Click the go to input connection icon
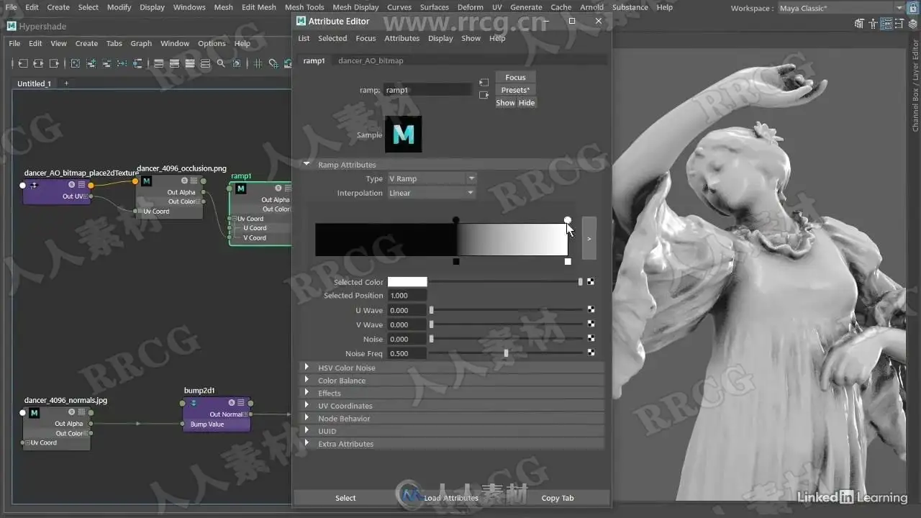 click(x=484, y=83)
